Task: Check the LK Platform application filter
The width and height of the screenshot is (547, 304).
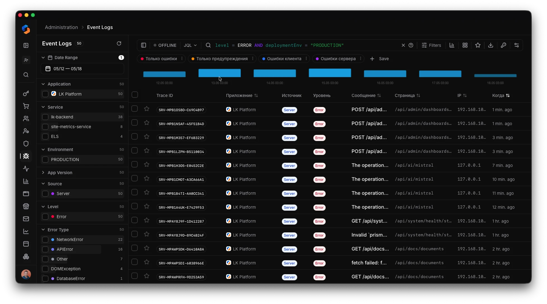Action: [x=45, y=94]
